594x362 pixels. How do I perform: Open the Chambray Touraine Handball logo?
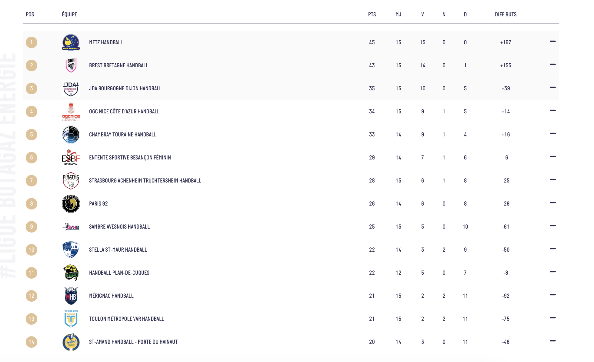(71, 135)
